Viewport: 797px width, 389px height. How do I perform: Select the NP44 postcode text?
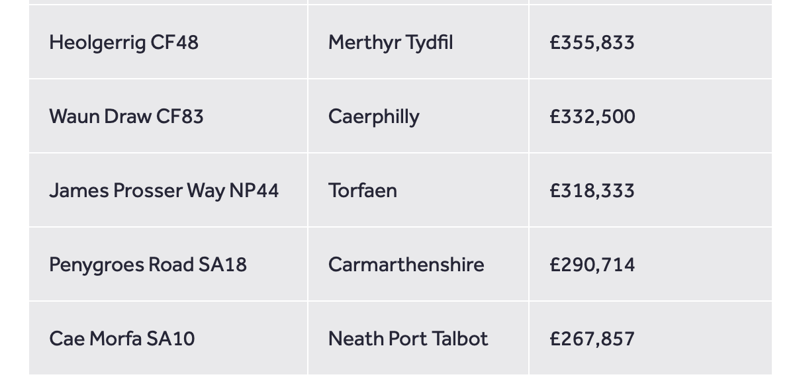[x=254, y=191]
